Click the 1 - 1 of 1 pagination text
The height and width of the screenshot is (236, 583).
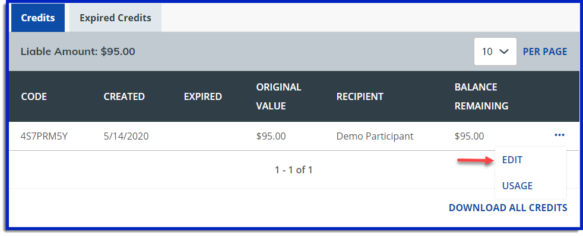(x=294, y=170)
